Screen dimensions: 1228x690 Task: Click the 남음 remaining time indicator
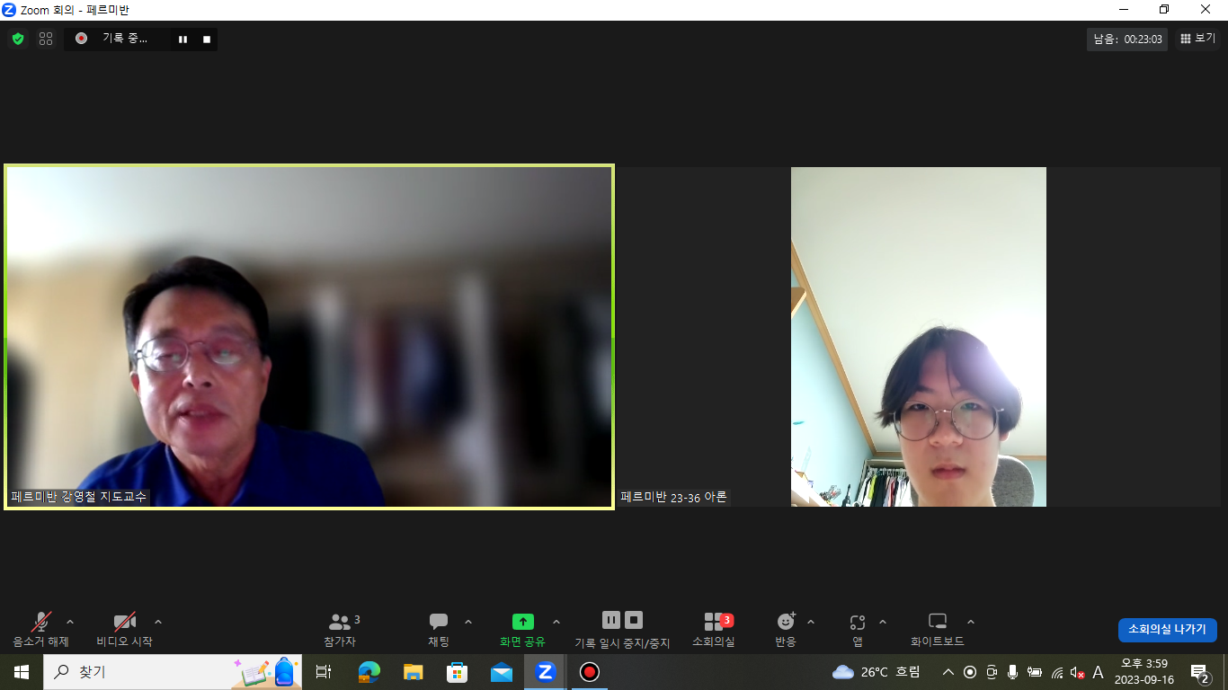[x=1127, y=39]
